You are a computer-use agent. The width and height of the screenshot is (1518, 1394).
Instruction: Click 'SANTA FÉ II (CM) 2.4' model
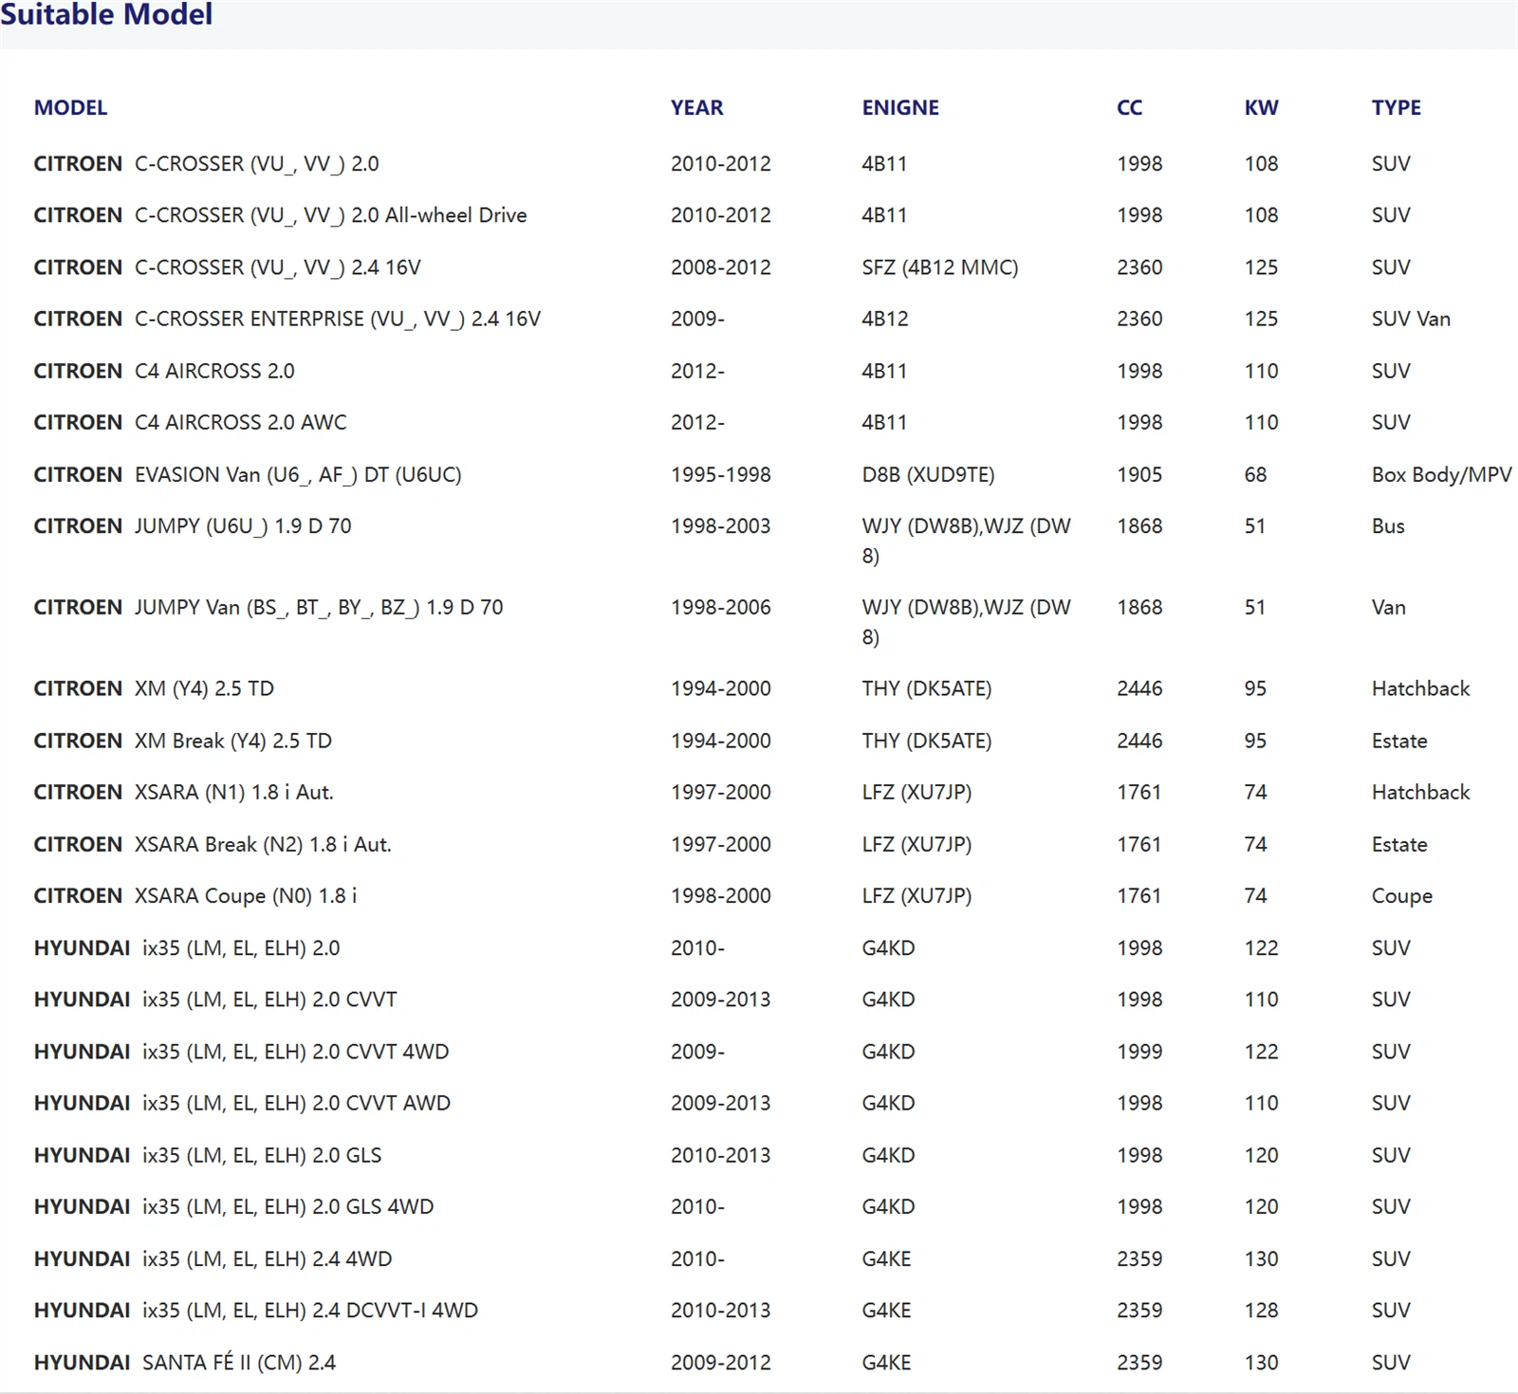(239, 1363)
